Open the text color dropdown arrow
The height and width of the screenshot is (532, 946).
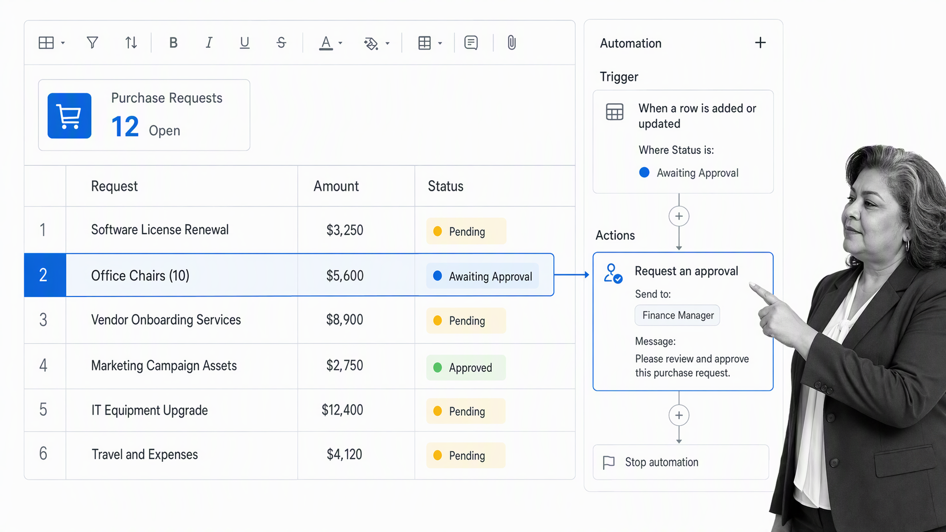pos(341,43)
